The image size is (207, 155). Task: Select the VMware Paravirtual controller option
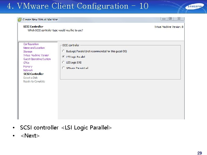tap(64, 68)
